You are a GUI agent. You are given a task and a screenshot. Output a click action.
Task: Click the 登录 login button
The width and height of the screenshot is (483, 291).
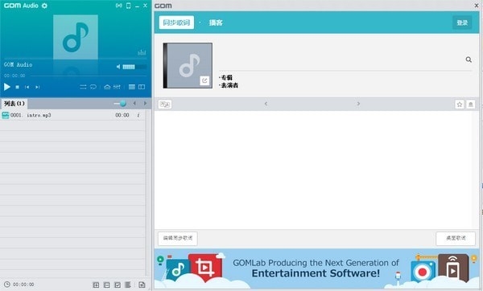462,23
